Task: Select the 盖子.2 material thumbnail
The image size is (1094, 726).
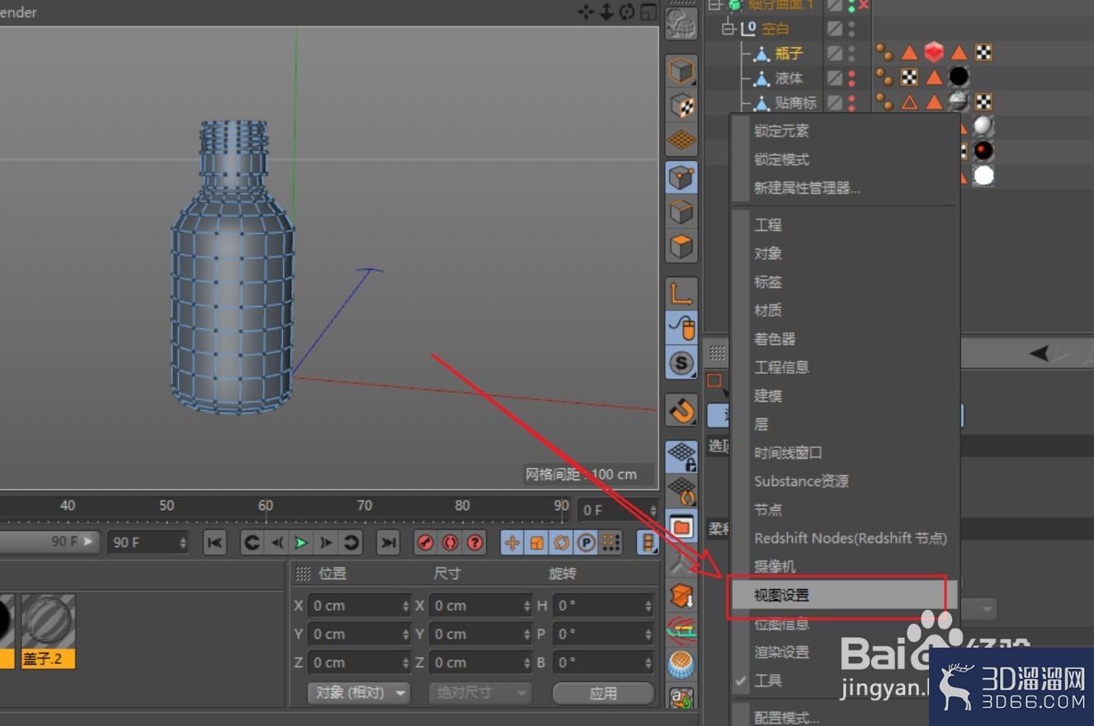Action: click(48, 630)
